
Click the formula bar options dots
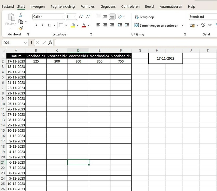31,43
